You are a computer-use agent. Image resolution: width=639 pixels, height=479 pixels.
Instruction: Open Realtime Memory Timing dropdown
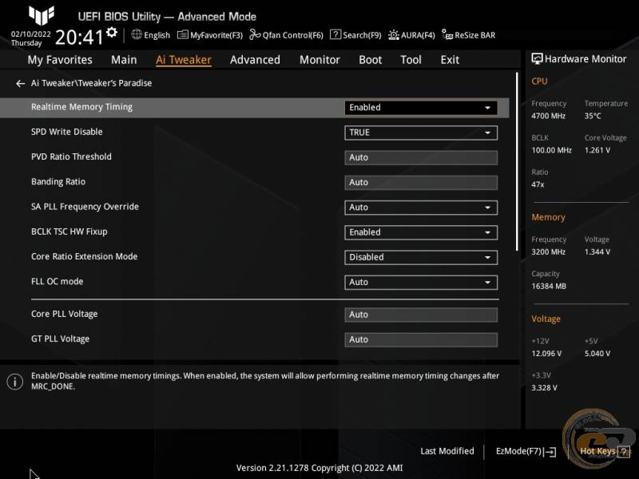click(x=421, y=108)
